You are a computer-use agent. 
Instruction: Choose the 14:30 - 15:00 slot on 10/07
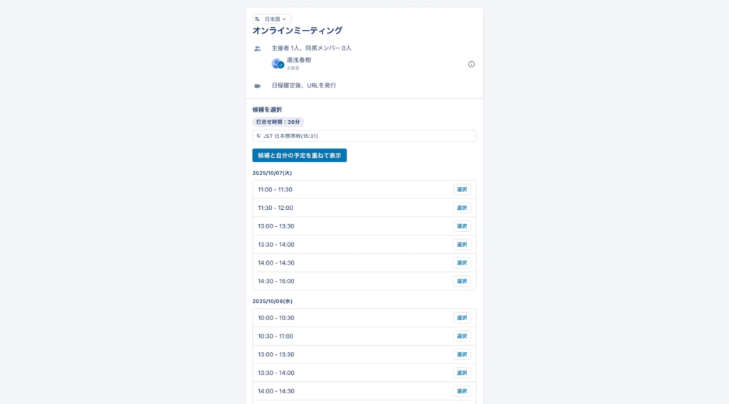coord(461,281)
